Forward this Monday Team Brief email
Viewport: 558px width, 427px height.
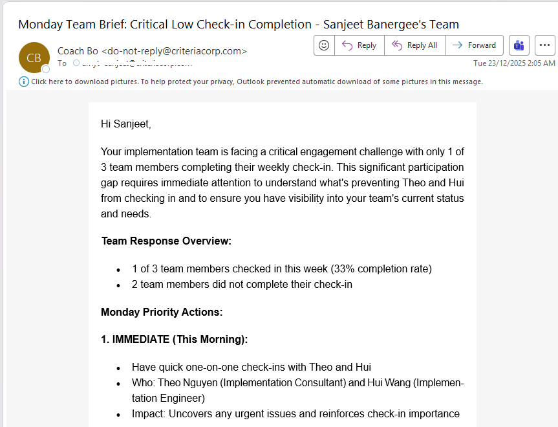tap(475, 45)
